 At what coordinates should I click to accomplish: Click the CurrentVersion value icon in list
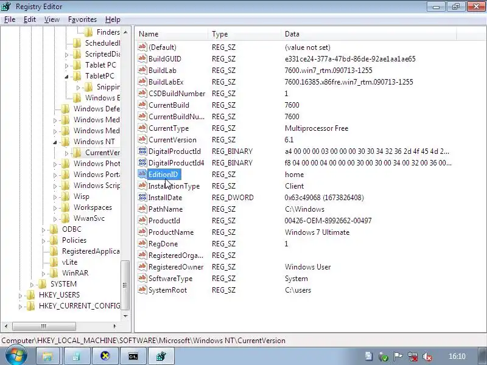(142, 140)
